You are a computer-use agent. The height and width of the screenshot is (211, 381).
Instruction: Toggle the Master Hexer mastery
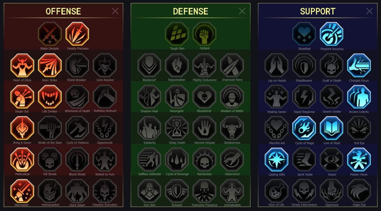pyautogui.click(x=359, y=160)
